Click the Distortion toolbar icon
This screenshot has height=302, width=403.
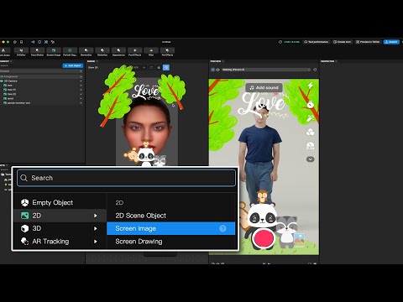pyautogui.click(x=102, y=50)
